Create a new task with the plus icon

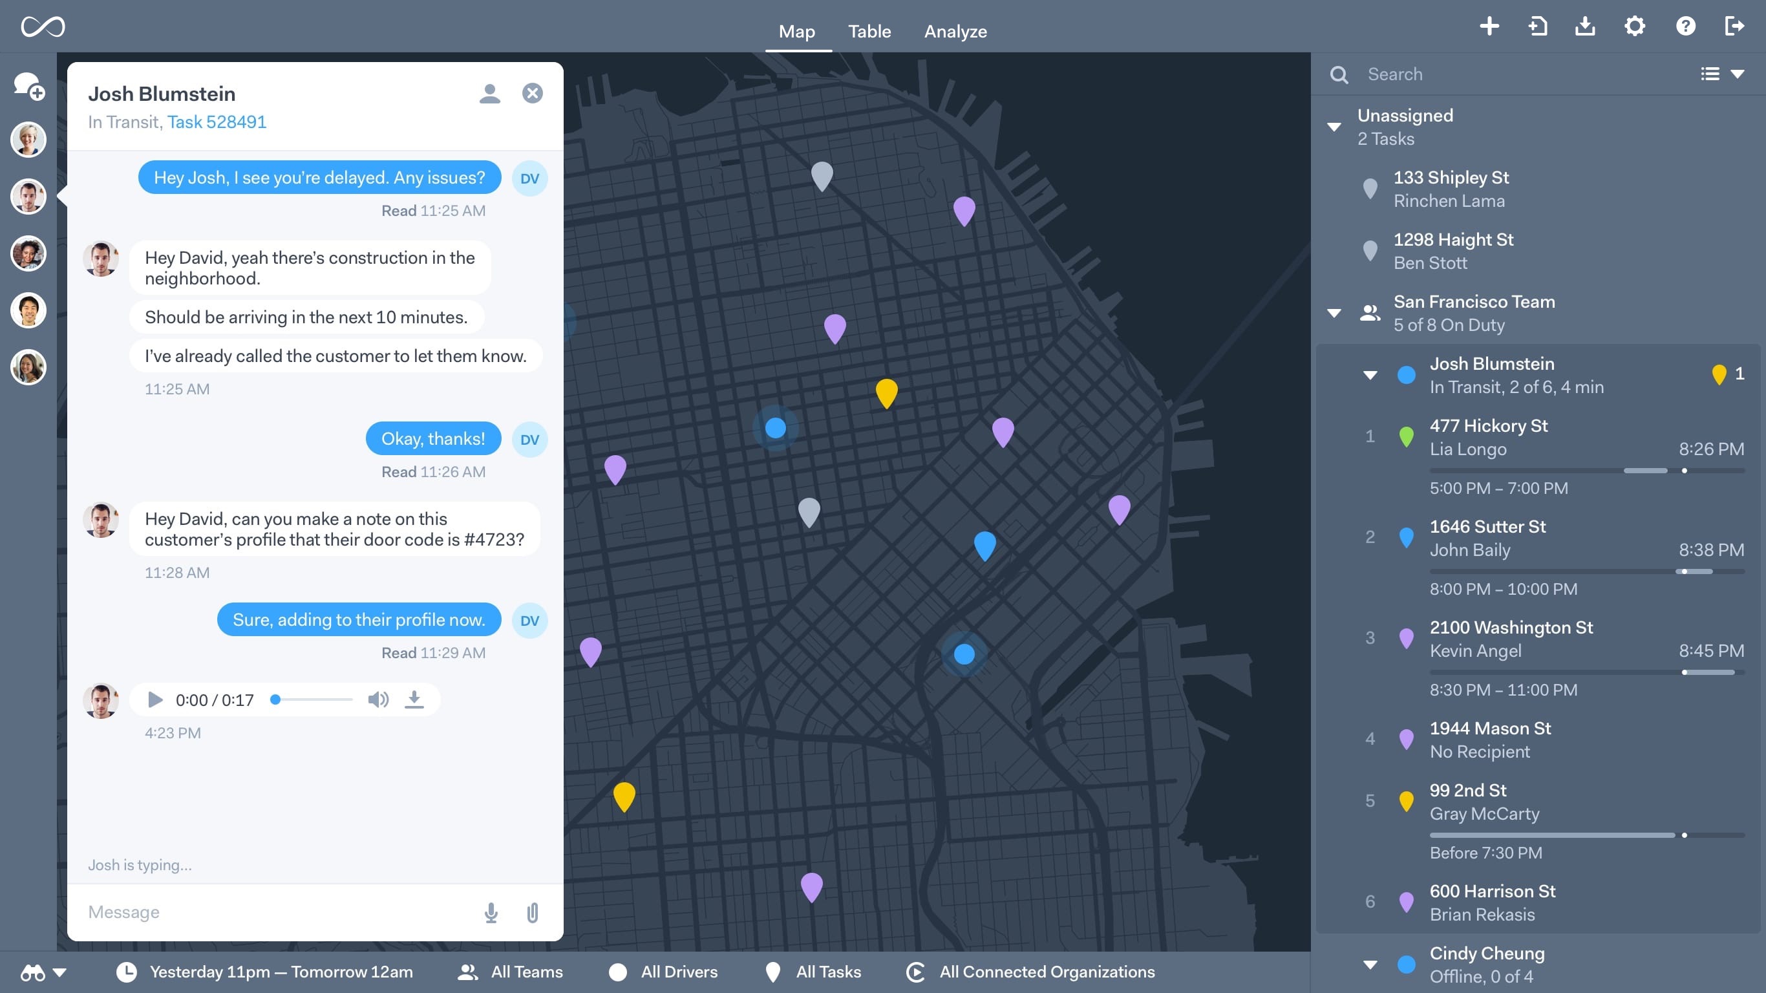1489,26
